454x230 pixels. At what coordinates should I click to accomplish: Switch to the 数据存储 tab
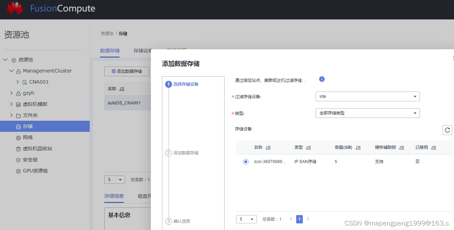tap(110, 51)
